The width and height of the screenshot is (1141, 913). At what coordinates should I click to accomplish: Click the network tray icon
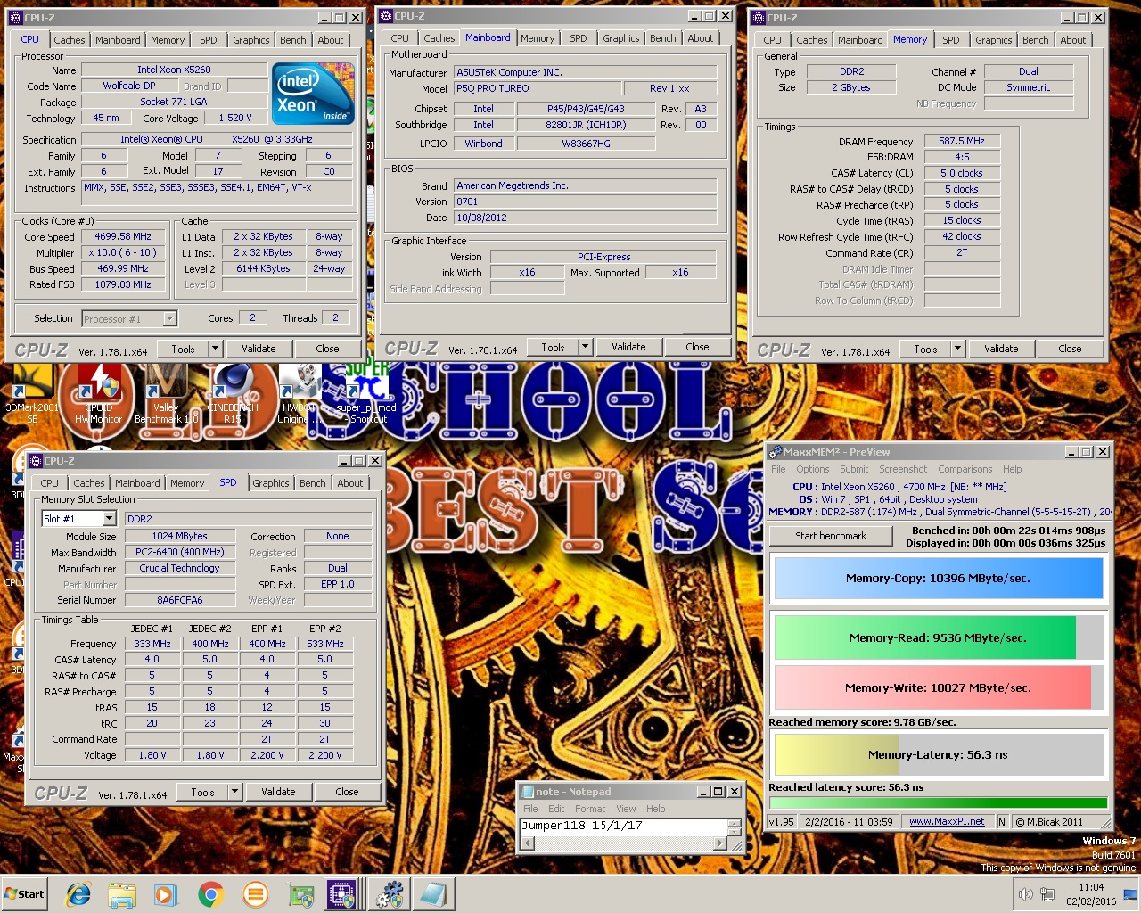(x=1048, y=894)
